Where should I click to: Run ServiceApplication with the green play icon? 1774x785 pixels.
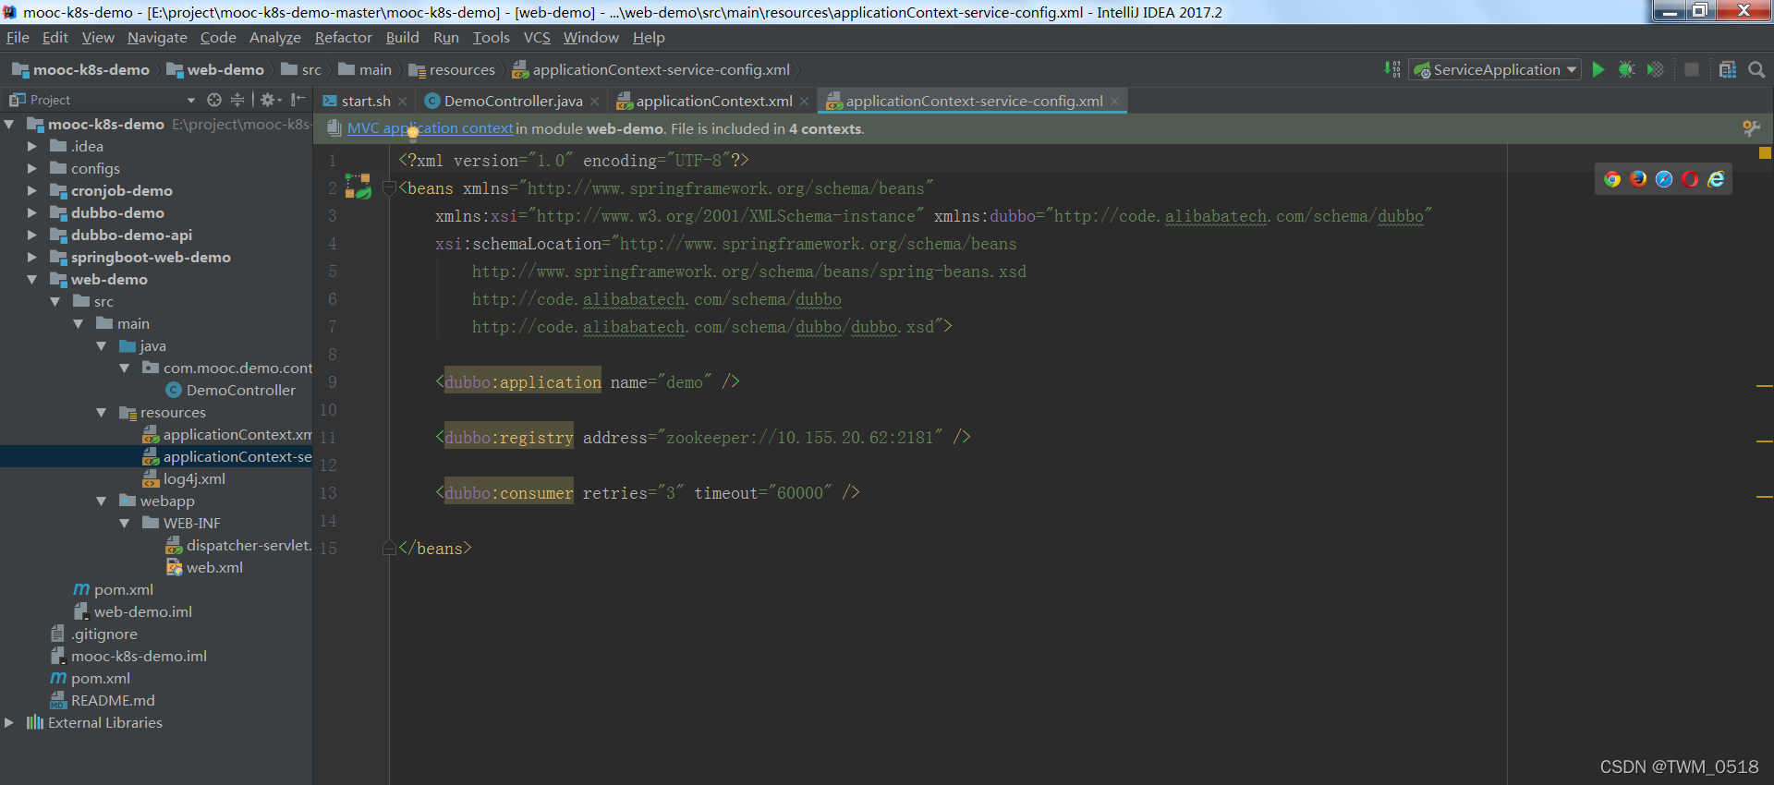(x=1598, y=69)
